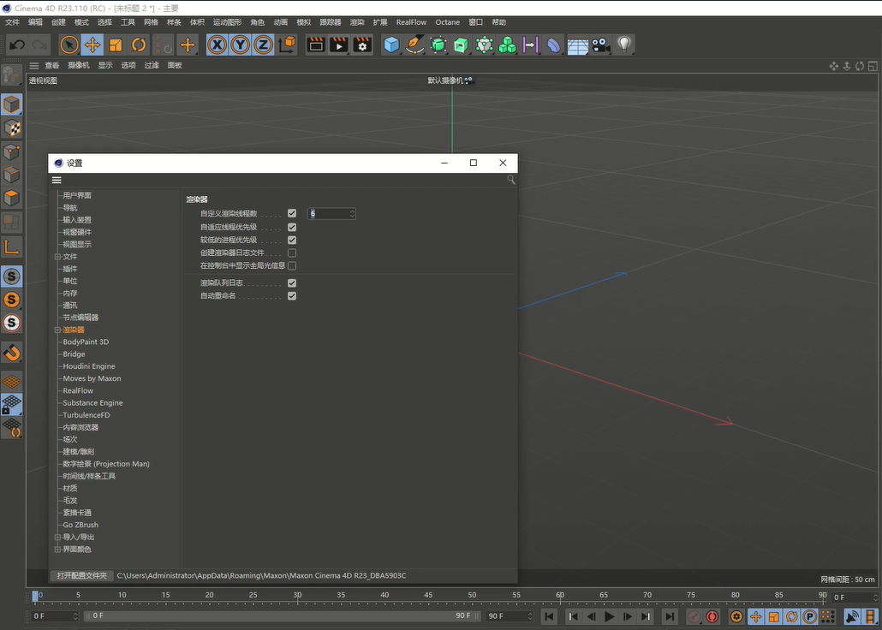Click the preferences dialog search magnifier
Viewport: 882px width, 630px height.
click(x=510, y=180)
